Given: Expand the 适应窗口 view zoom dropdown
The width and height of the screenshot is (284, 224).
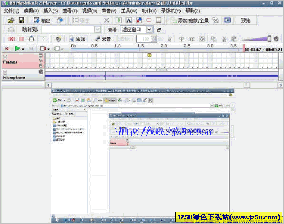Looking at the screenshot, I should [x=149, y=29].
